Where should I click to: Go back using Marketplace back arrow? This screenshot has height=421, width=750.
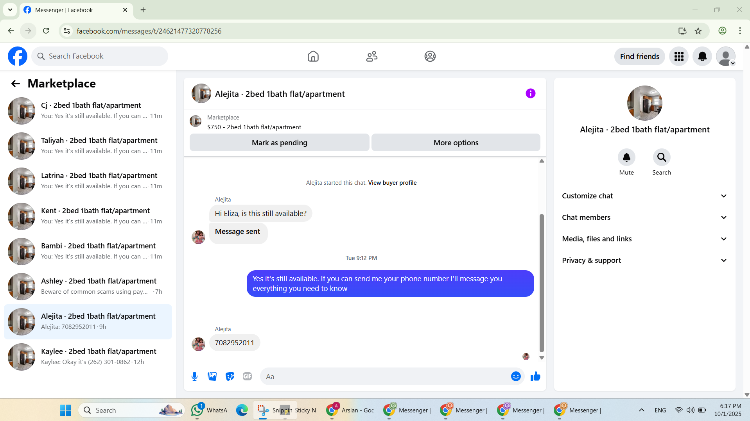[16, 84]
